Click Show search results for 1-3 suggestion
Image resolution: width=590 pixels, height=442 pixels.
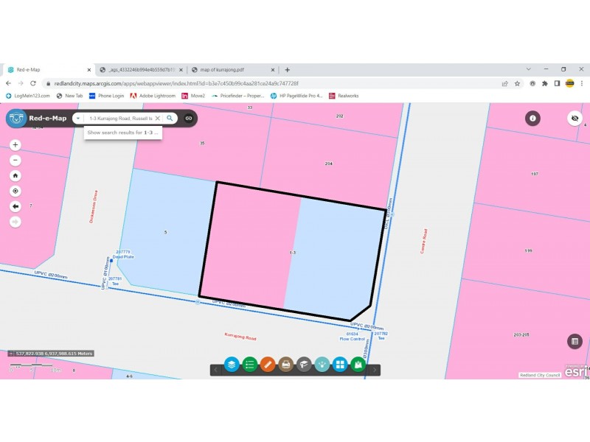pos(122,133)
